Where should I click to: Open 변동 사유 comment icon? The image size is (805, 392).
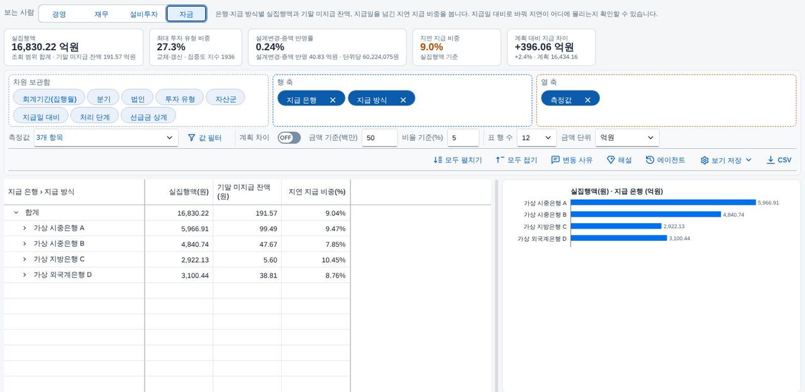coord(555,160)
